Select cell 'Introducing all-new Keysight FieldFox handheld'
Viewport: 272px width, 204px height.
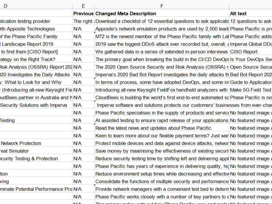tap(162, 90)
